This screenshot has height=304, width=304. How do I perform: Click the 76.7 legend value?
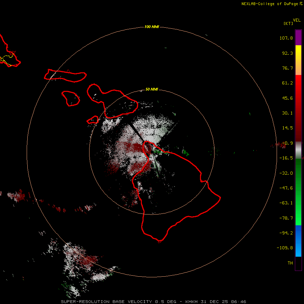287,68
